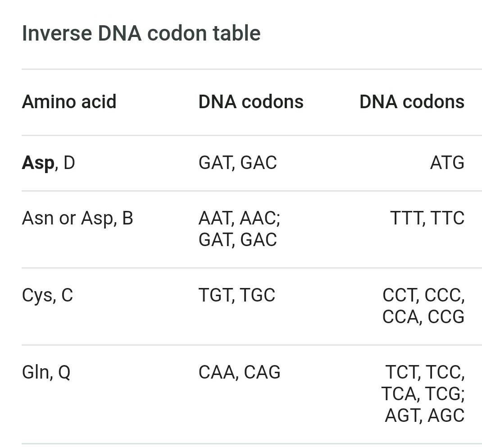The width and height of the screenshot is (482, 448).
Task: Click the rightmost DNA codons column header
Action: (412, 102)
